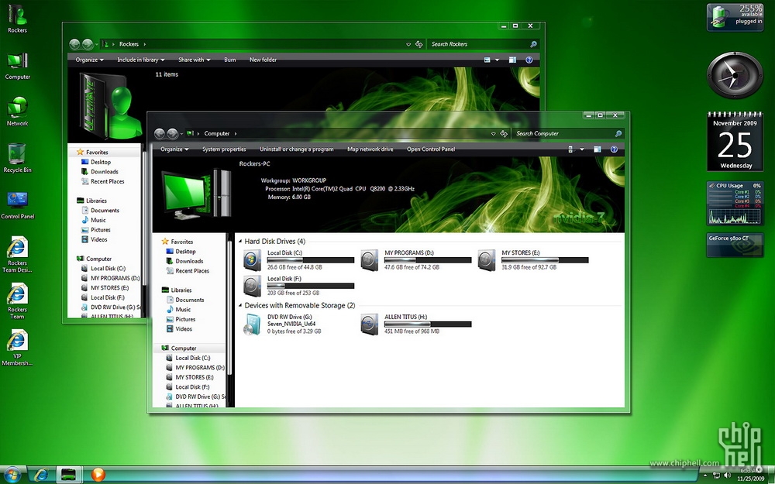Click Uninstall or change a program
This screenshot has width=775, height=484.
(x=297, y=149)
